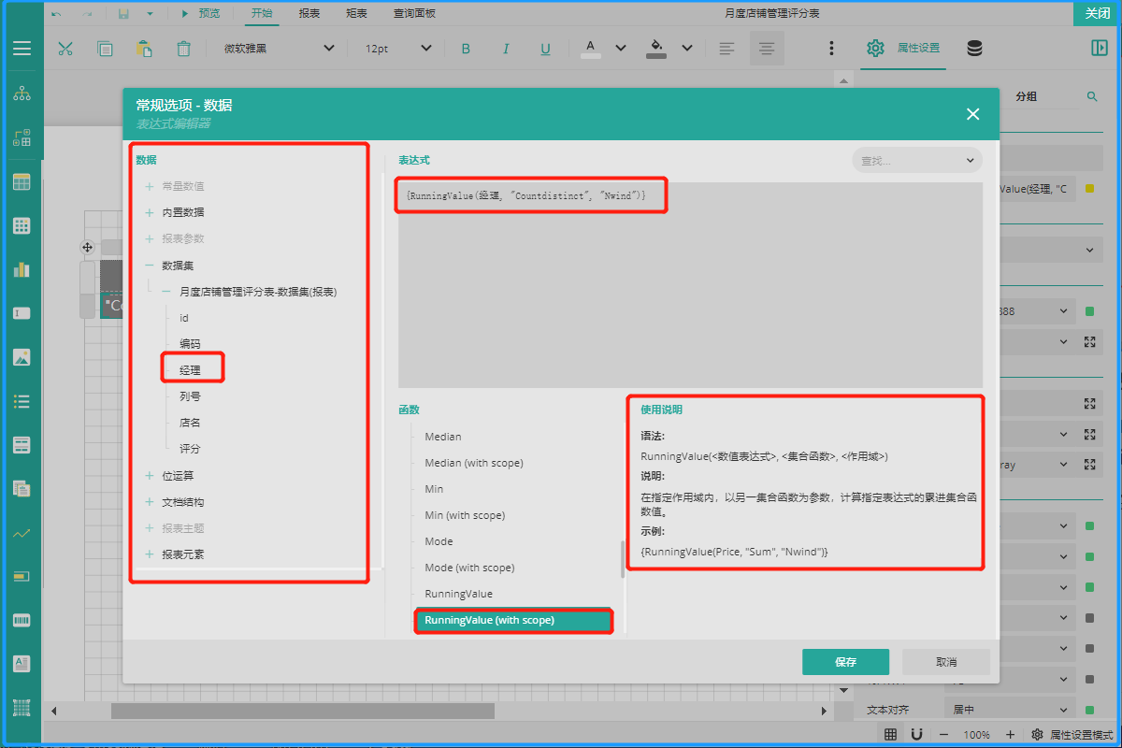Switch to the 查询面板 tab
The width and height of the screenshot is (1122, 748).
[414, 13]
